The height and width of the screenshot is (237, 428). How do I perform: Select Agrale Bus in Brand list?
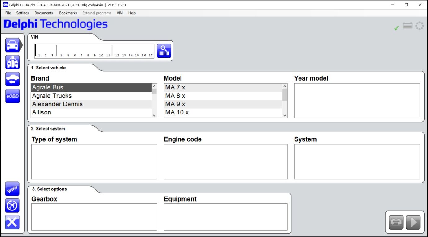click(x=91, y=88)
